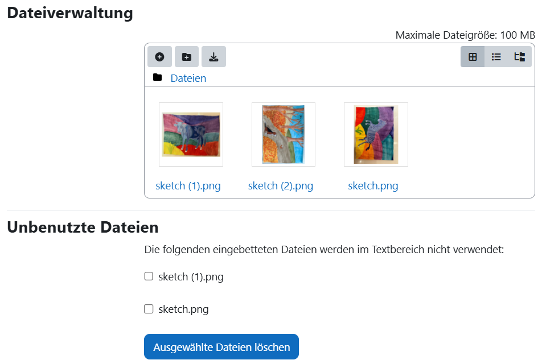The image size is (542, 364).
Task: Open the sketch (1).png thumbnail
Action: [191, 134]
